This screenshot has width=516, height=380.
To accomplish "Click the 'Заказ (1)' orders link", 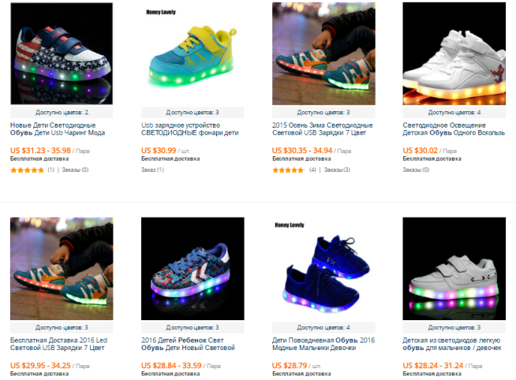I will (152, 170).
